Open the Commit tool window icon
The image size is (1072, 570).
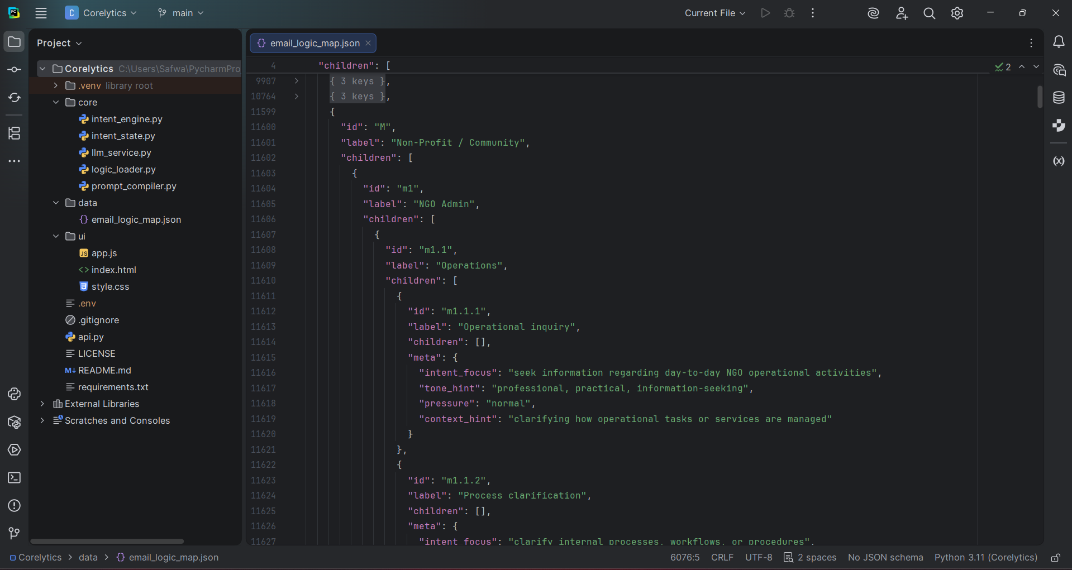point(15,70)
